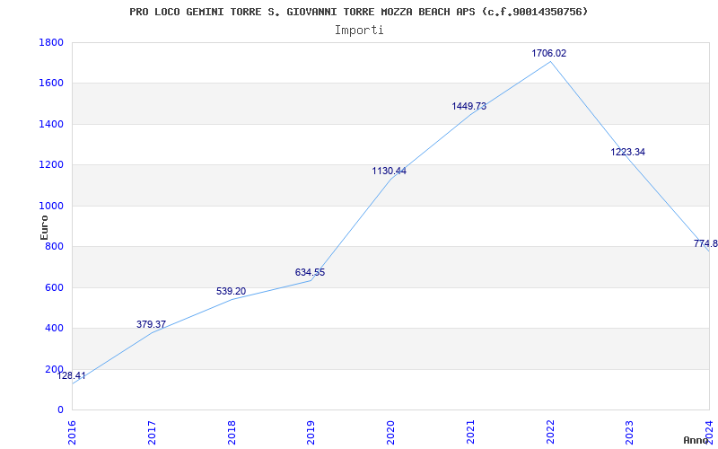Click the 379.37 value label
Viewport: 718px width, 449px height.
151,324
